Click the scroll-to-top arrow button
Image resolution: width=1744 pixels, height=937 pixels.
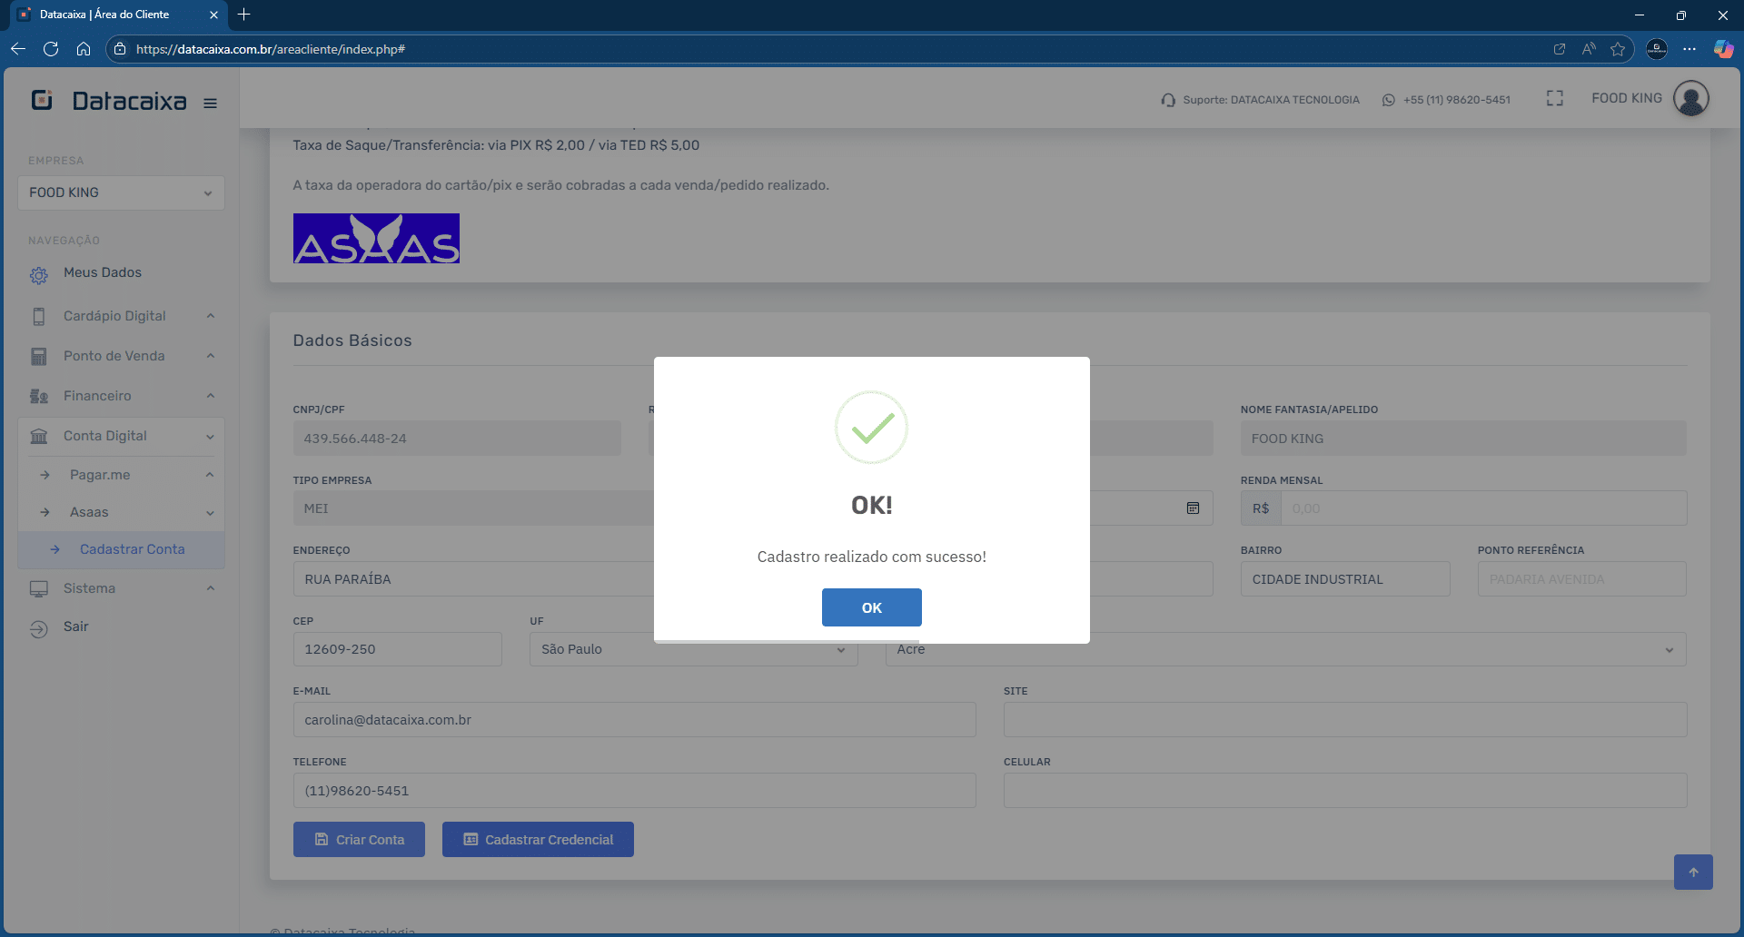tap(1692, 872)
